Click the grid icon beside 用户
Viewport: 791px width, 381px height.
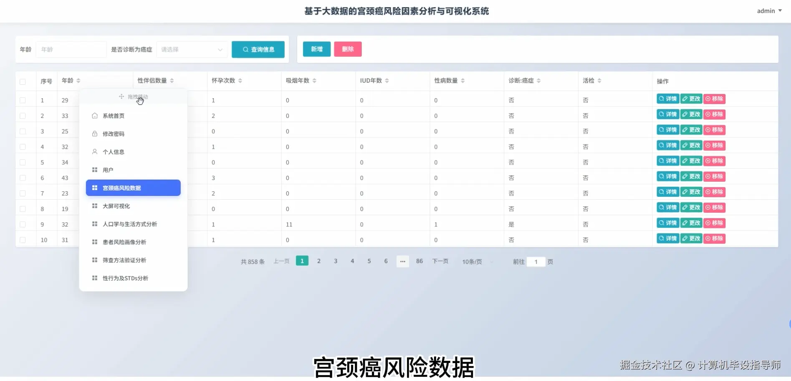coord(95,170)
